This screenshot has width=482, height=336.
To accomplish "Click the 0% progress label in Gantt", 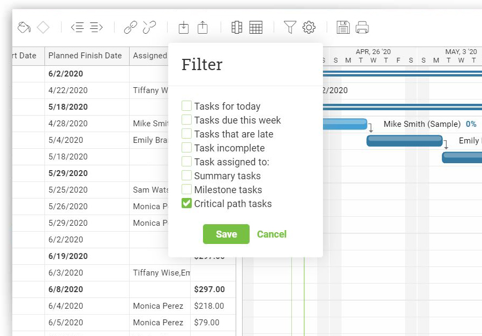I will (471, 124).
